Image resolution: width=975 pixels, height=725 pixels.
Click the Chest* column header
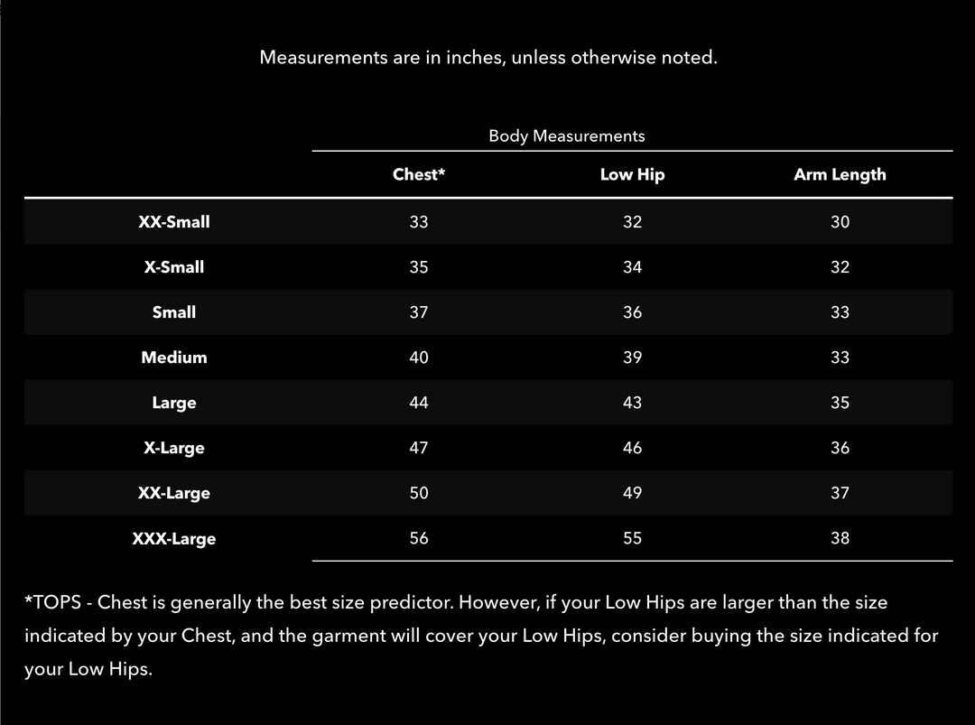click(x=419, y=175)
